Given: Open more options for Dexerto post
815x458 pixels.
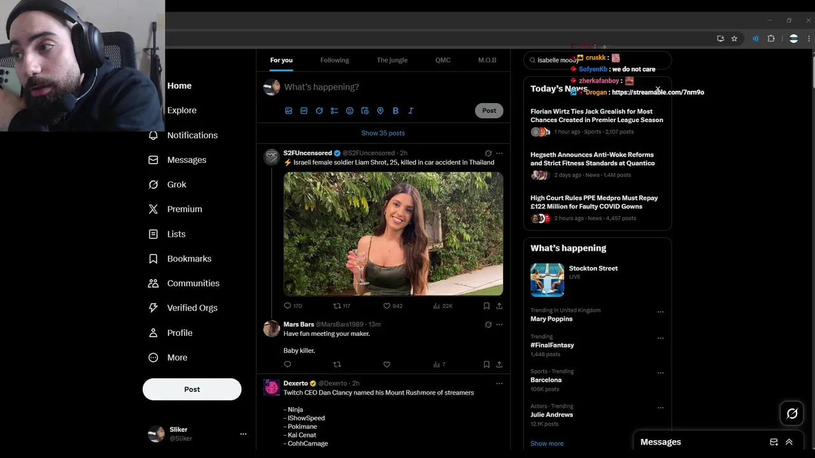Looking at the screenshot, I should 499,384.
